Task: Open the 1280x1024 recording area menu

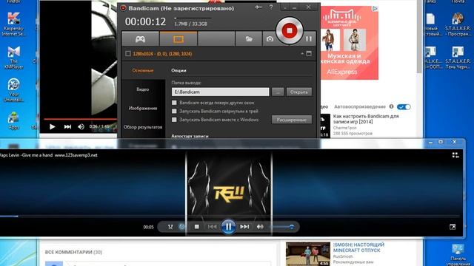Action: [x=162, y=54]
